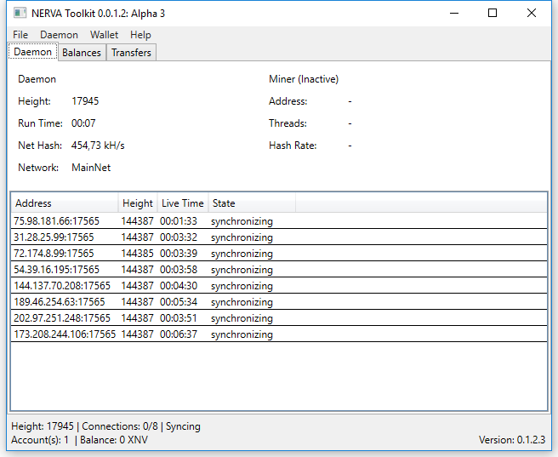Select peer row 173.208.244.106:17565

279,334
